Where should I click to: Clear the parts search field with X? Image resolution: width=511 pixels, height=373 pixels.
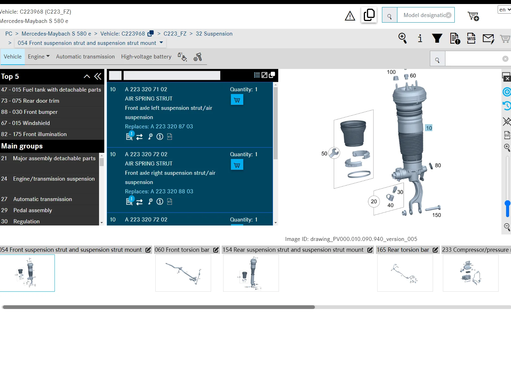click(x=505, y=59)
